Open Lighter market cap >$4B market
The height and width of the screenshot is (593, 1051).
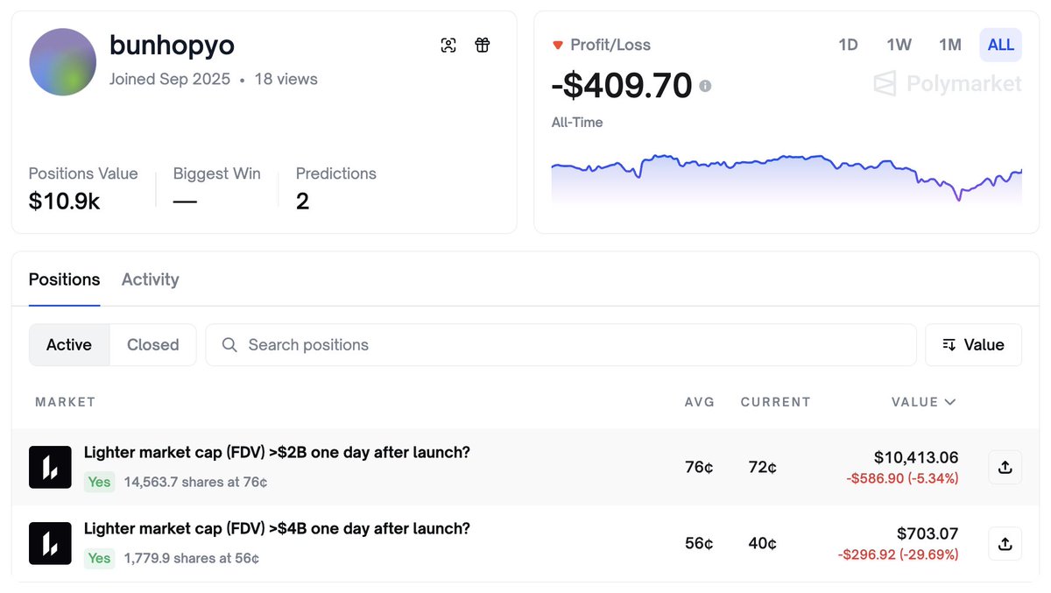[277, 529]
